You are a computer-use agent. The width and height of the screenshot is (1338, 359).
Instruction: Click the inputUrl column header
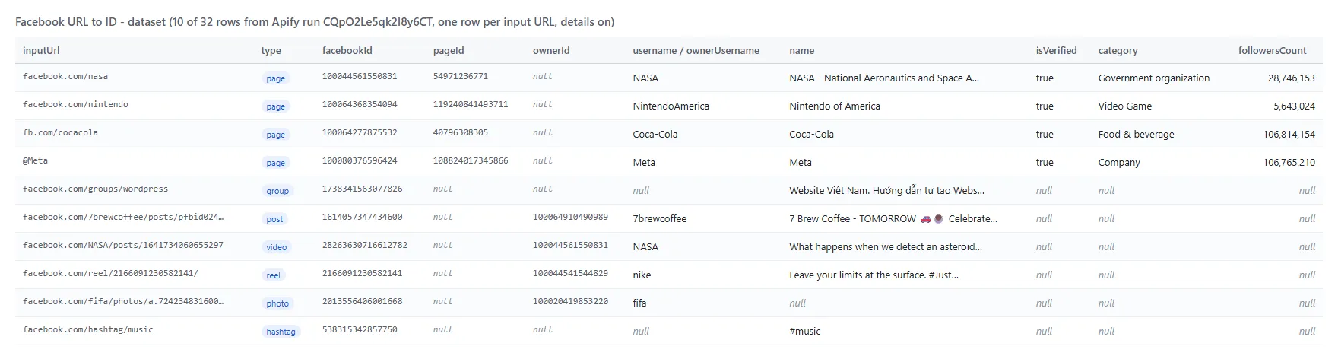[x=41, y=51]
